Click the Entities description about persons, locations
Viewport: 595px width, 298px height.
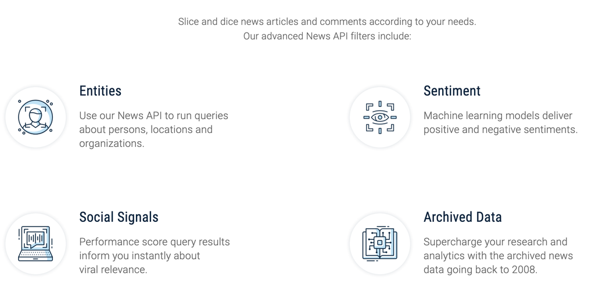coord(153,130)
